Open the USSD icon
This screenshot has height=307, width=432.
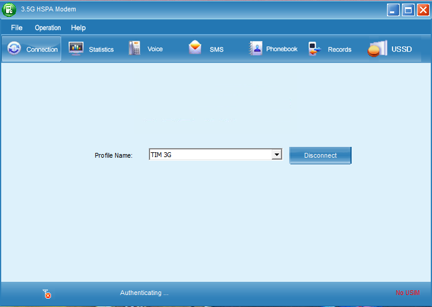pos(377,49)
